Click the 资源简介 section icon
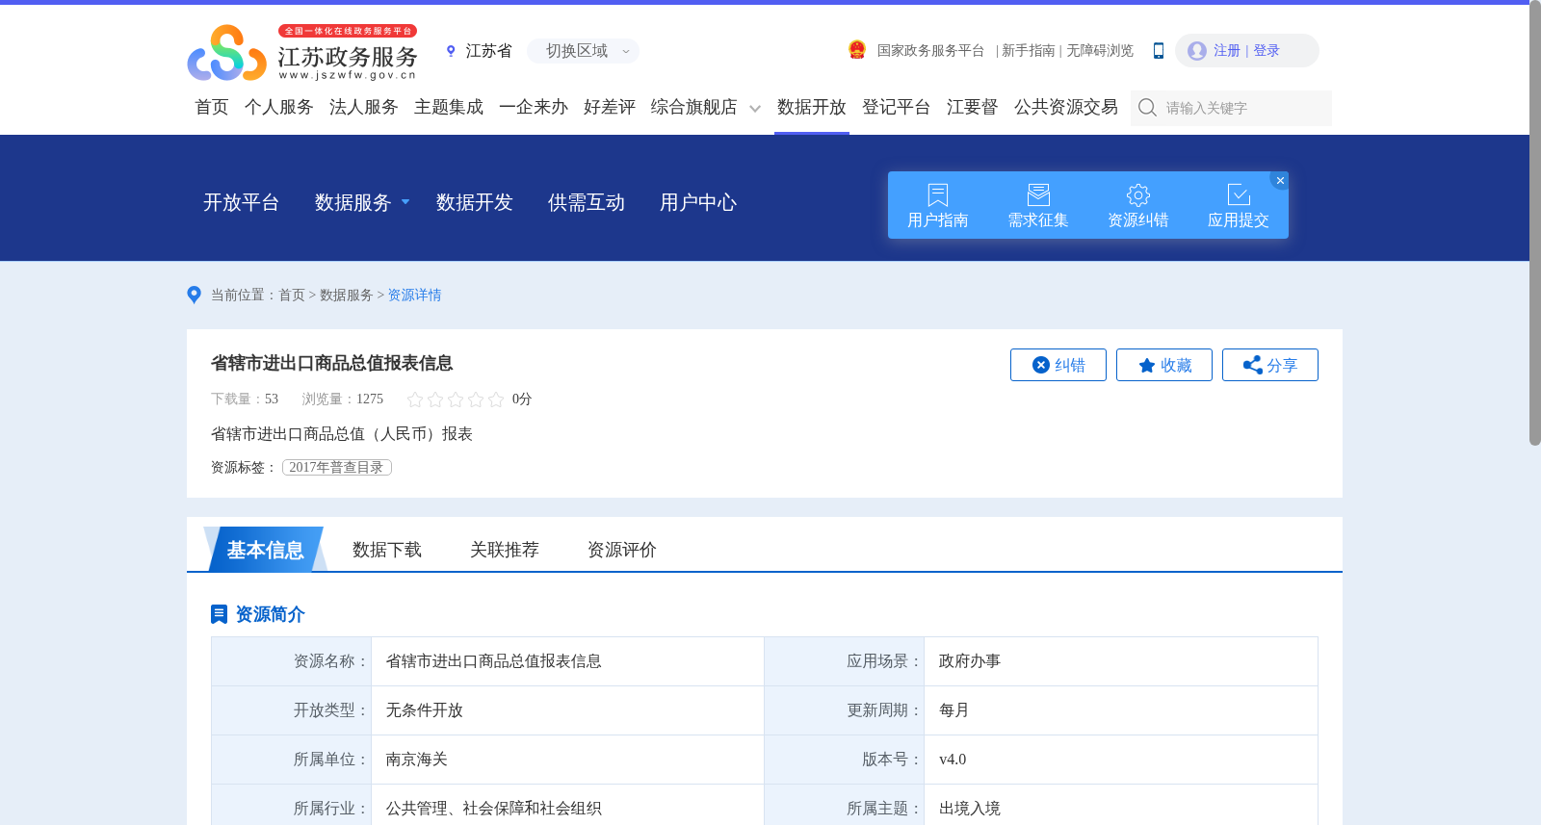This screenshot has height=825, width=1541. click(219, 614)
